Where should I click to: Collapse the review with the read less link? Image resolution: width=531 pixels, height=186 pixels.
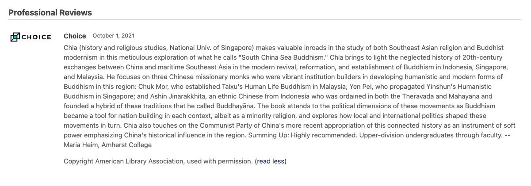tap(271, 161)
